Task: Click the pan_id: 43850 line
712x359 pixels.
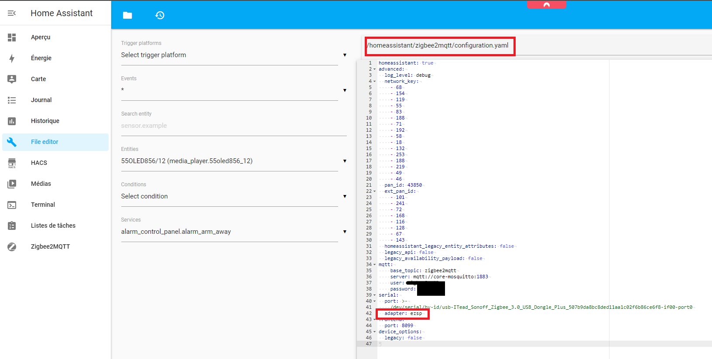Action: pos(403,185)
